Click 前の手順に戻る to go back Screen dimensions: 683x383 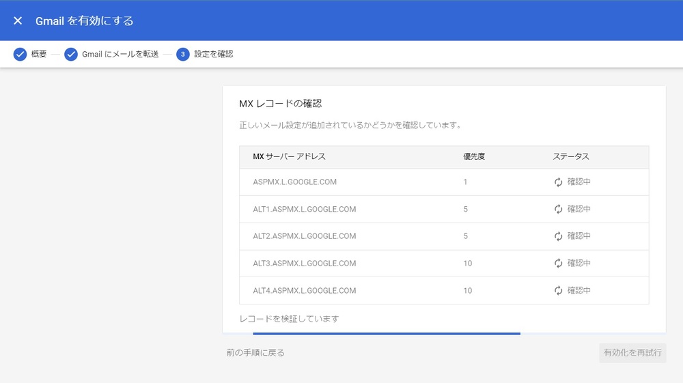255,353
